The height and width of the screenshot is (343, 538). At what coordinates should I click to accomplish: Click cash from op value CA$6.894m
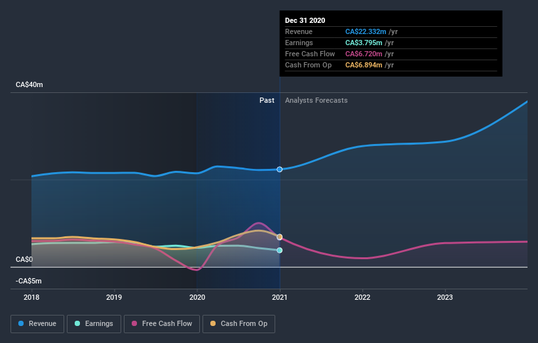pyautogui.click(x=364, y=65)
